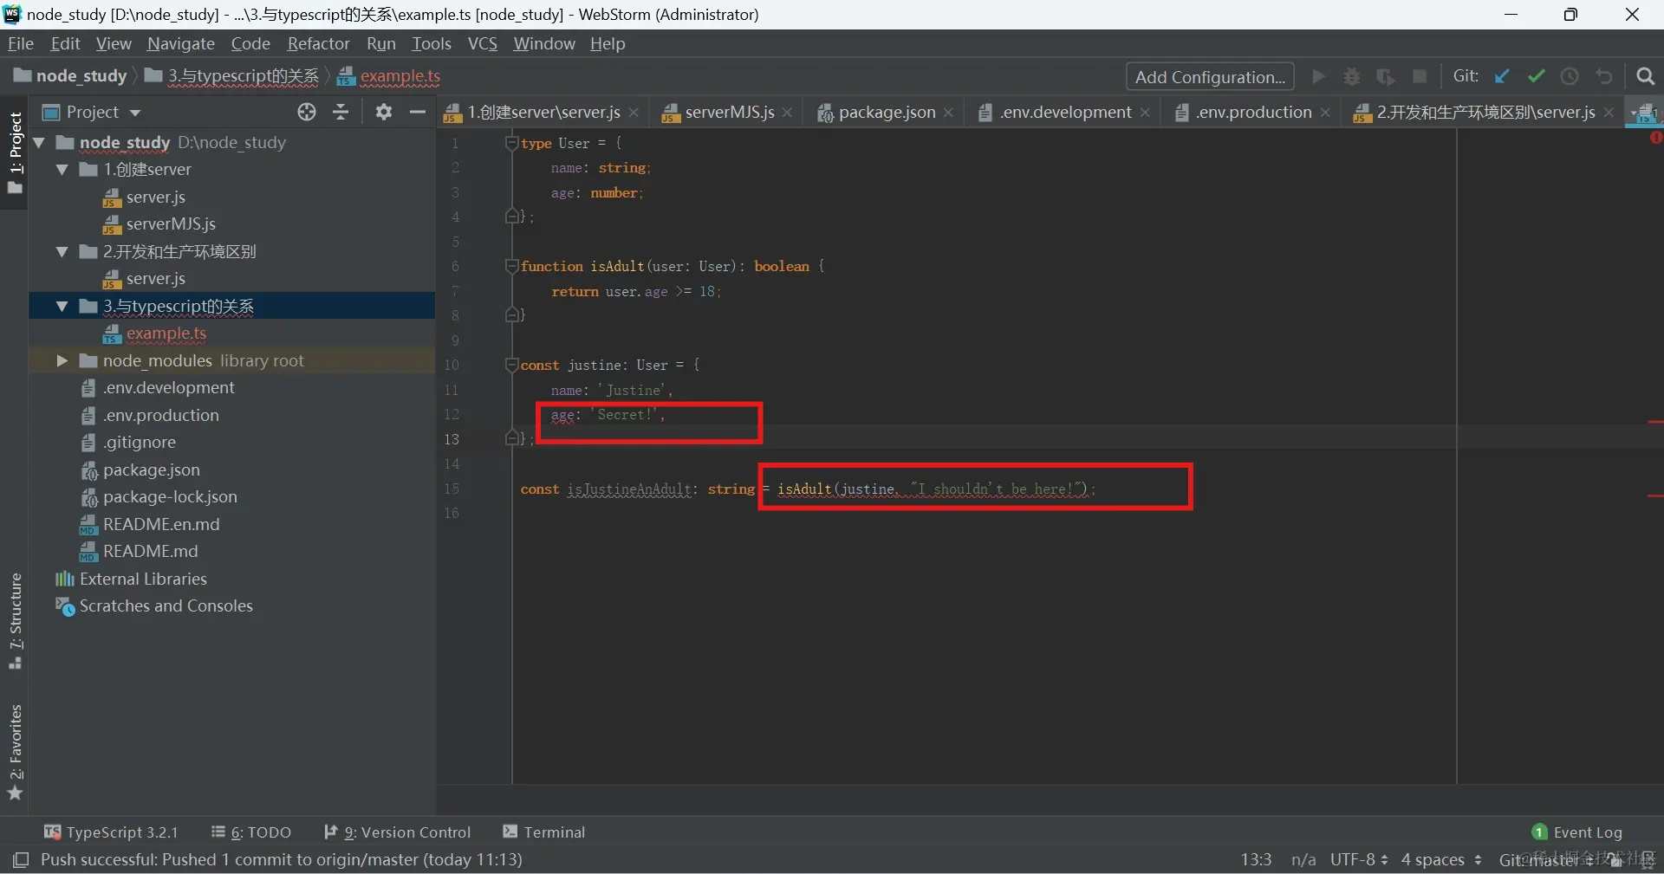Update project with the blue Git arrow
1664x874 pixels.
pos(1502,76)
